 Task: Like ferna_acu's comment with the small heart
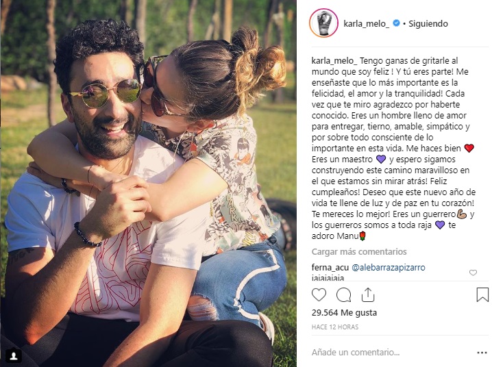coord(473,273)
